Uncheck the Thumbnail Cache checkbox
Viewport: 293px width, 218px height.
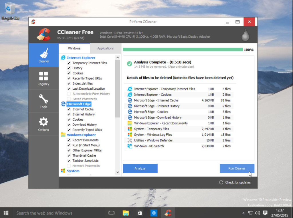[x=69, y=155]
